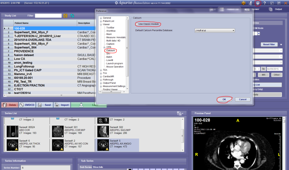This screenshot has height=170, width=289.
Task: Select Series 502 ABD/PEL SAG MIP thumbnail
Action: [103, 131]
